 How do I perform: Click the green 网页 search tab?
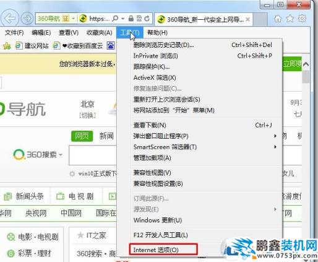click(x=82, y=136)
